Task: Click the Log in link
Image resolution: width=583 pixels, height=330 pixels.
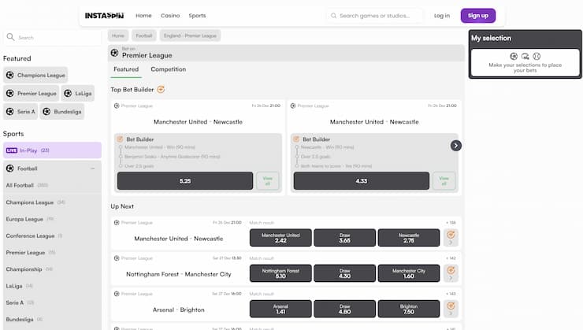Action: pyautogui.click(x=442, y=16)
